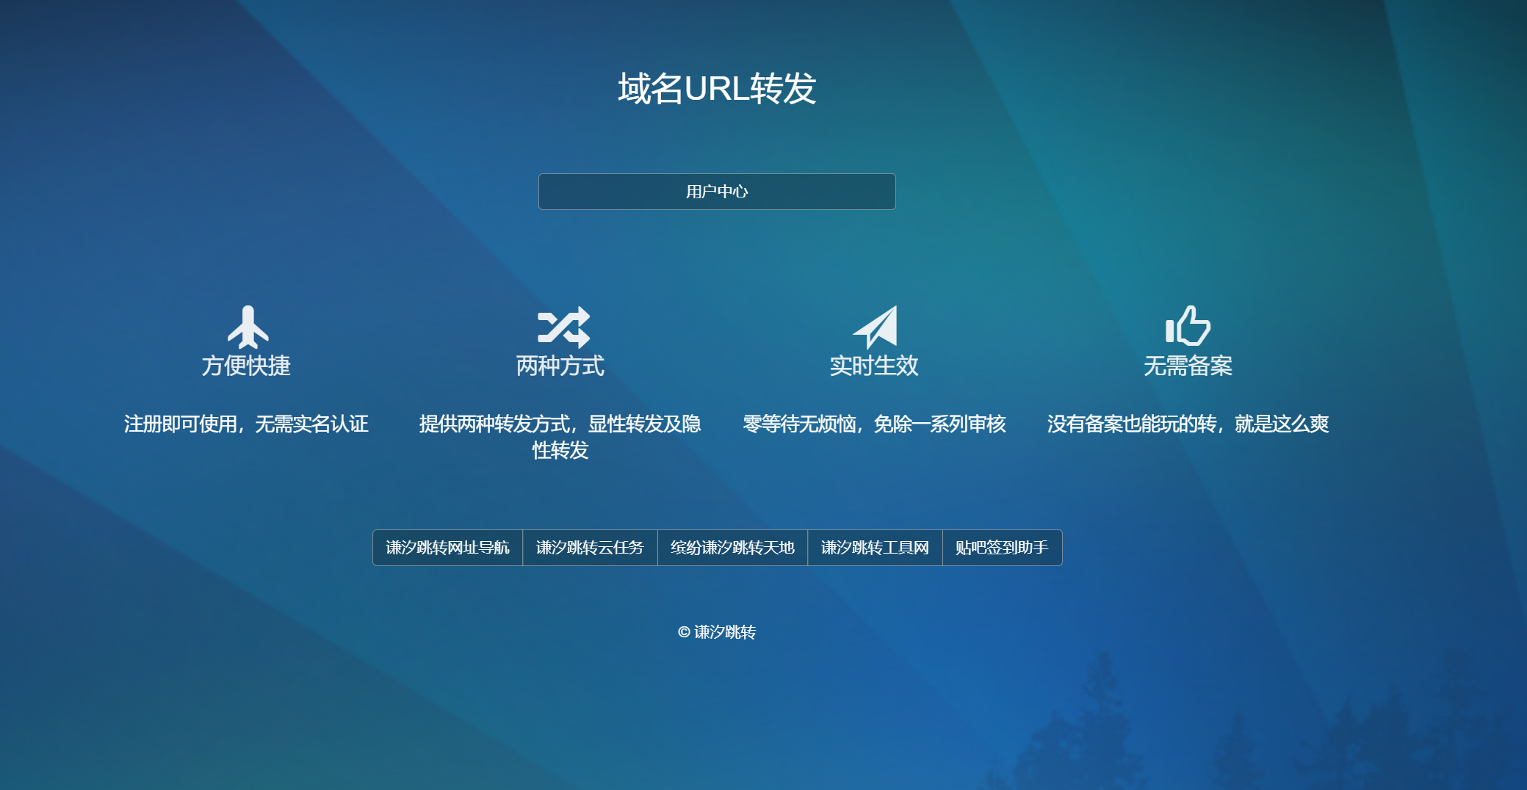Visit 缤纷谦汐跳转天地 link
The width and height of the screenshot is (1527, 790).
pyautogui.click(x=733, y=548)
